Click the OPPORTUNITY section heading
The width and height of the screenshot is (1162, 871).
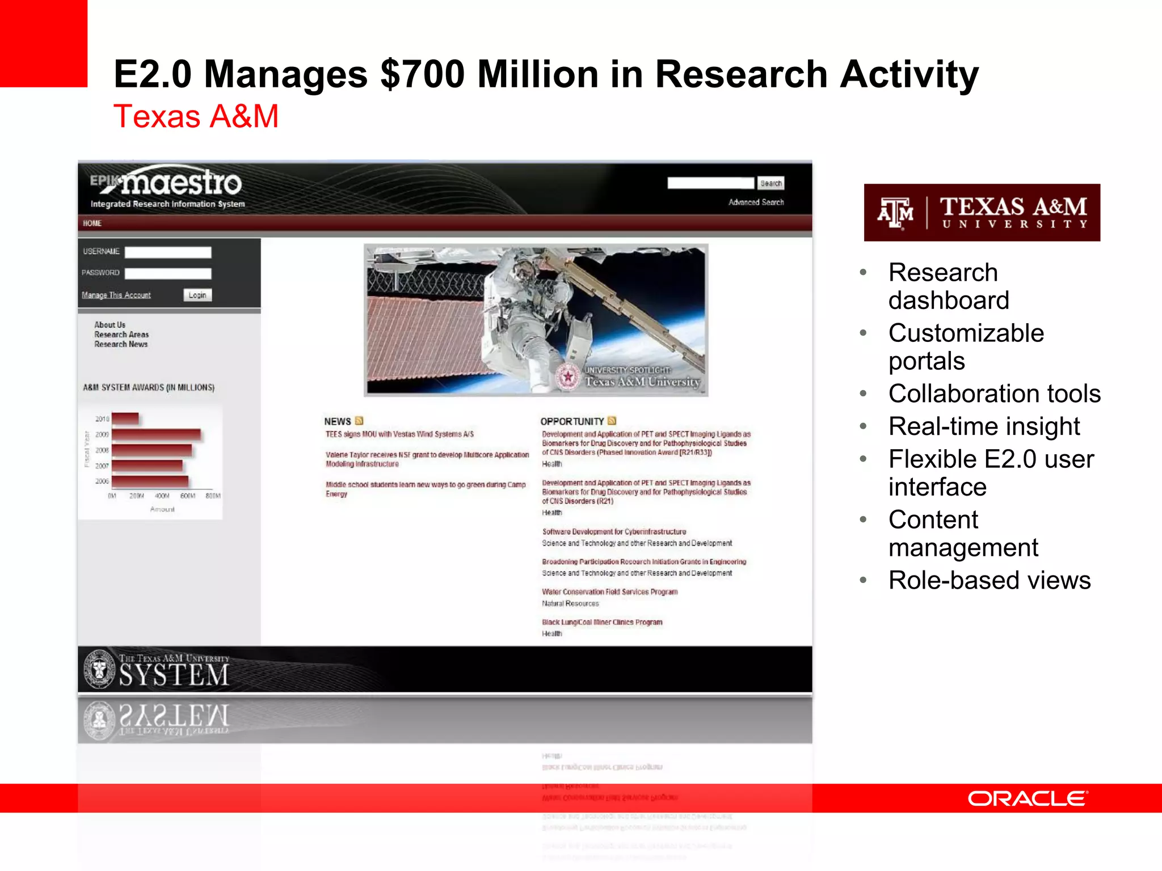coord(572,421)
